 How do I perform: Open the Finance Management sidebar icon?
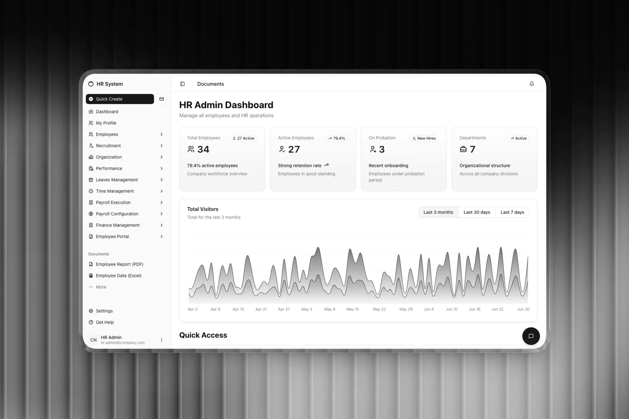(91, 225)
